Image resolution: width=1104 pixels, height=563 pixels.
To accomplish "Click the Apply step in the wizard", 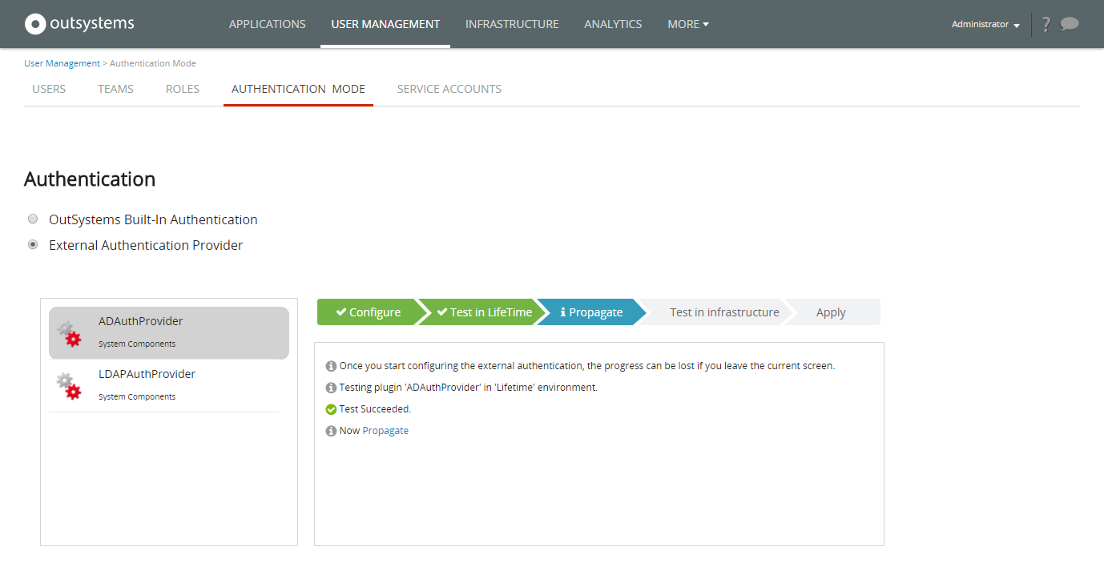I will [830, 312].
